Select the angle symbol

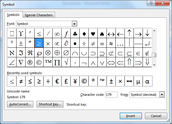pyautogui.click(x=12, y=62)
